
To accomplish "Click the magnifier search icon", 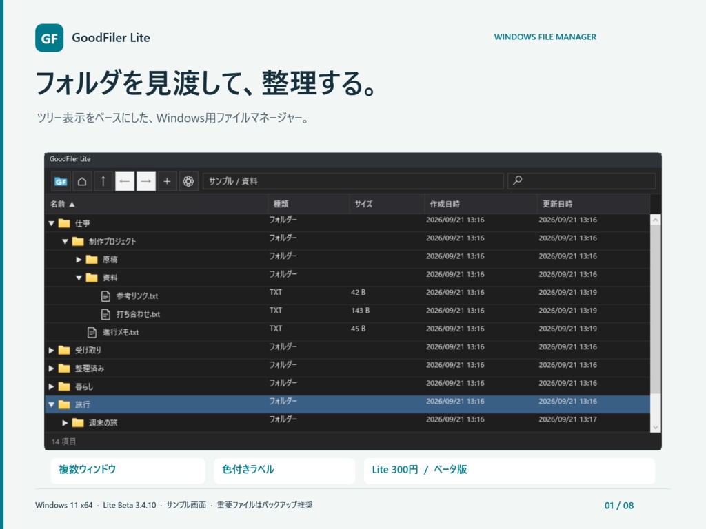I will 518,180.
